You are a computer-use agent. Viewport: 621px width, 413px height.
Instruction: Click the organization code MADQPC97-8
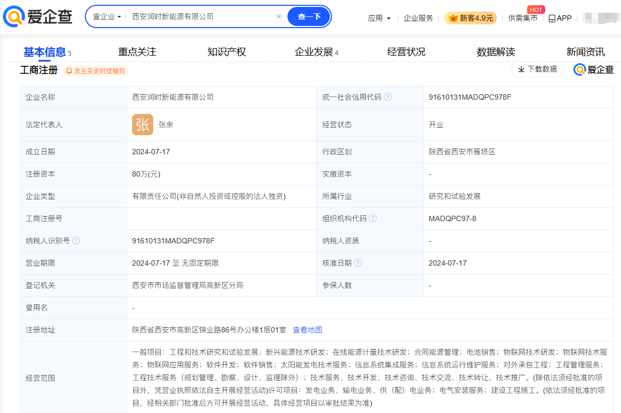tap(452, 218)
